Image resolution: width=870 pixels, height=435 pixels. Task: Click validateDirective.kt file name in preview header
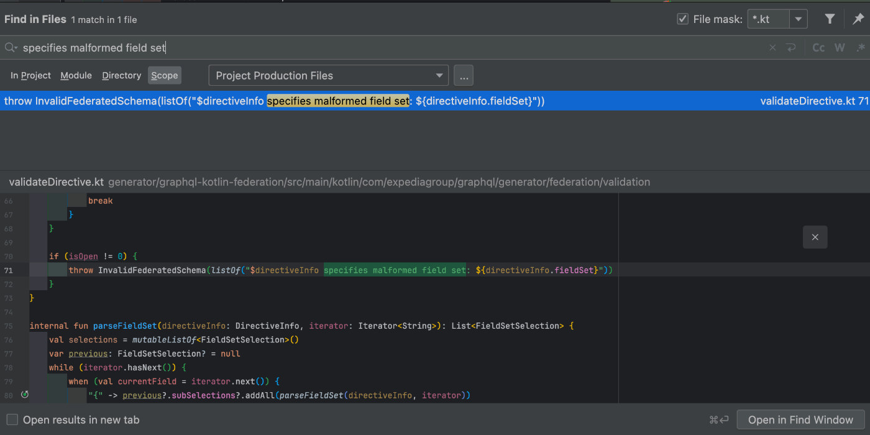pyautogui.click(x=56, y=182)
